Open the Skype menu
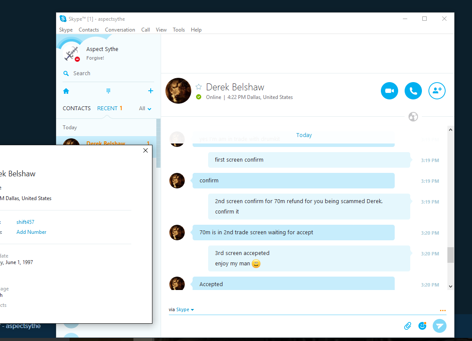Screen dimensions: 472x341 [66, 30]
